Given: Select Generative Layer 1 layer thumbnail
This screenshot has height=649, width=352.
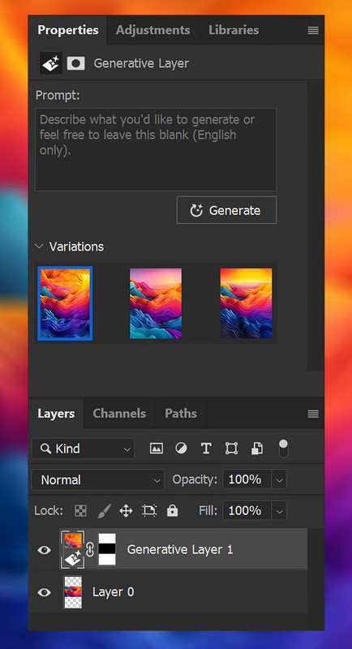Looking at the screenshot, I should [x=73, y=550].
